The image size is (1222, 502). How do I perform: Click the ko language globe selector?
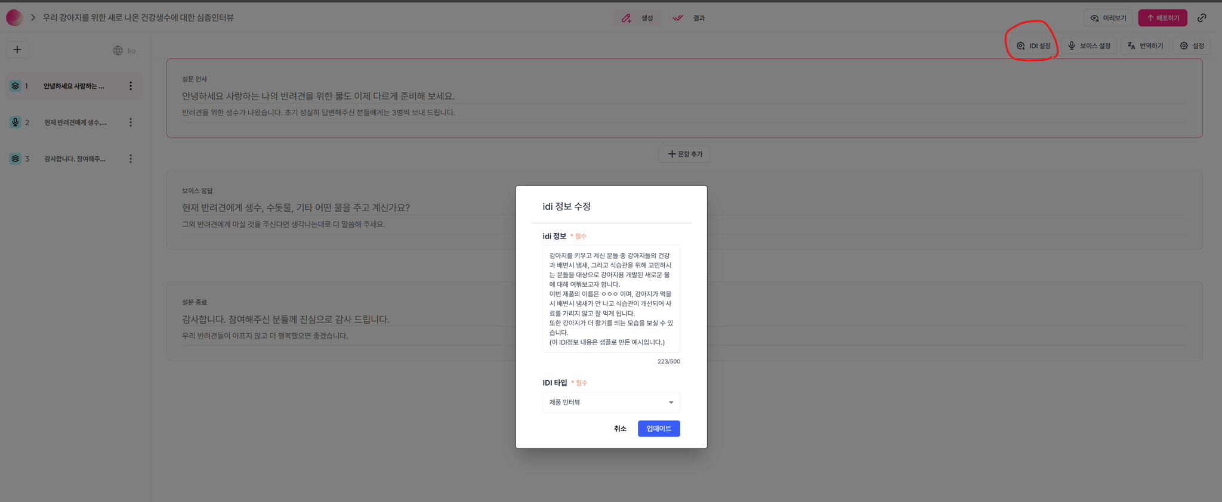pyautogui.click(x=124, y=51)
